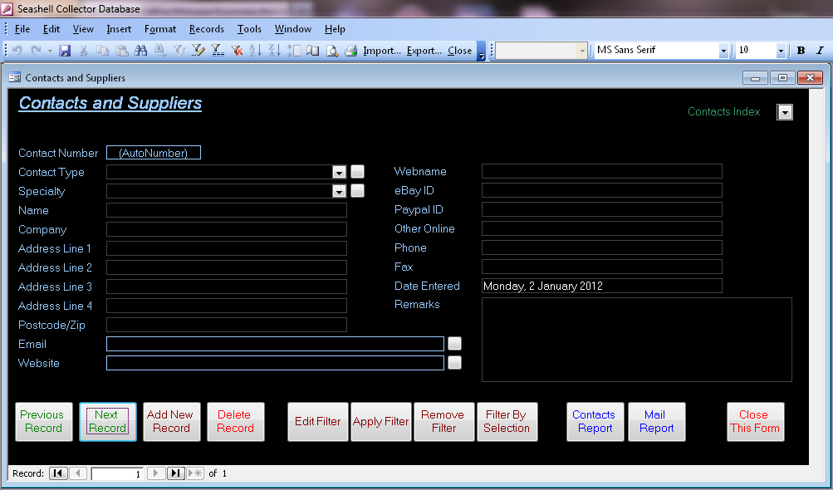This screenshot has height=490, width=833.
Task: Click the Apply Filter funnel icon
Action: 218,51
